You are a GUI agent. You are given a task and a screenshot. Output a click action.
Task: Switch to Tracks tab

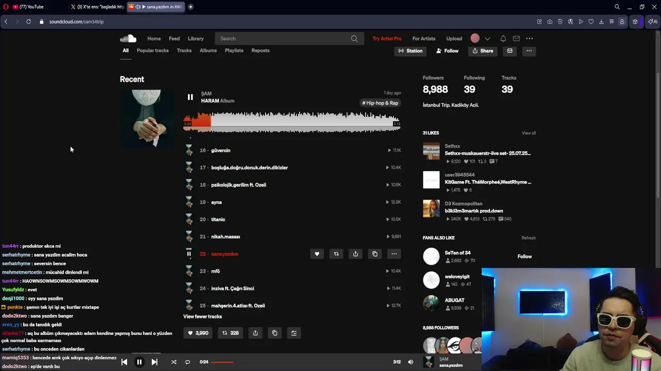(184, 50)
